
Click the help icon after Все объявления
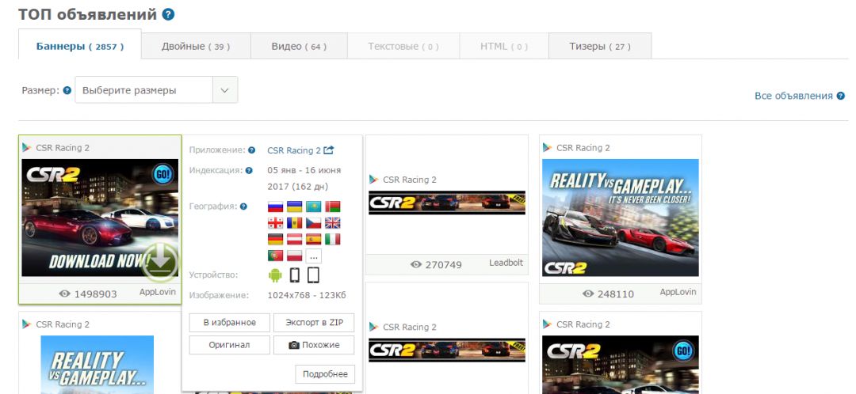click(x=841, y=96)
